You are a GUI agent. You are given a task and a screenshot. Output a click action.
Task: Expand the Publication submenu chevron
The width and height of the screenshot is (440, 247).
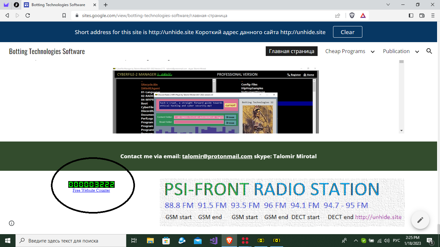[x=417, y=51]
